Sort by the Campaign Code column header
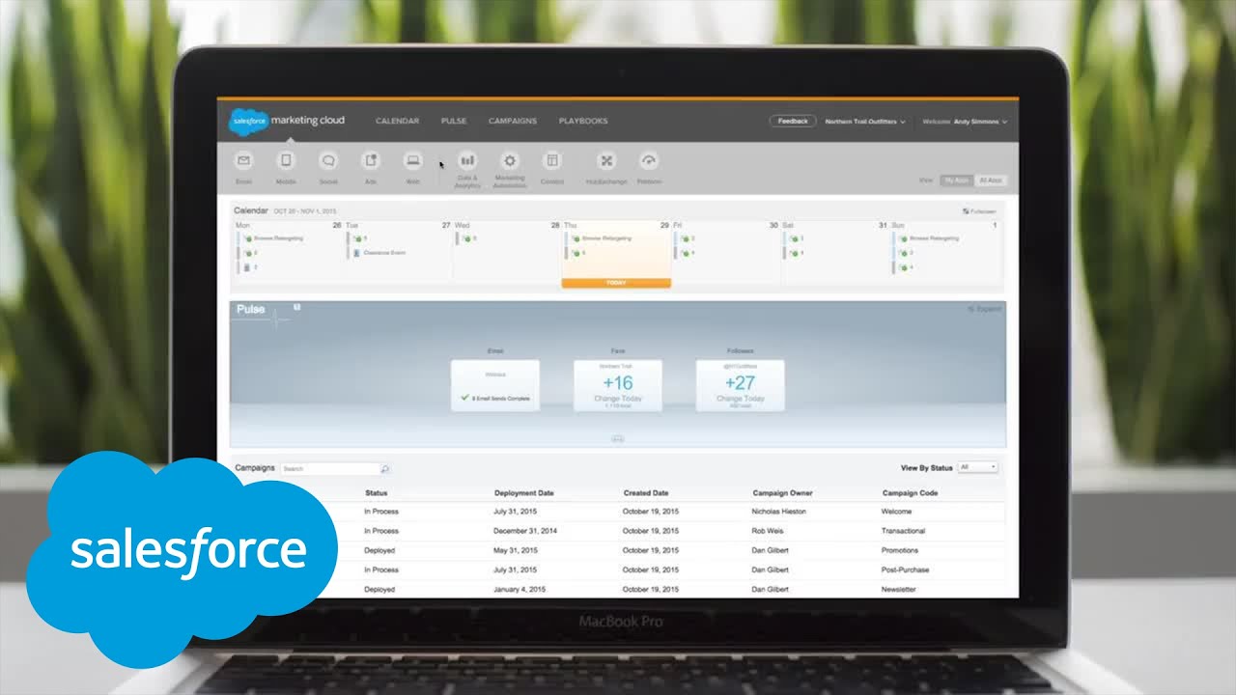This screenshot has width=1236, height=695. (x=910, y=493)
